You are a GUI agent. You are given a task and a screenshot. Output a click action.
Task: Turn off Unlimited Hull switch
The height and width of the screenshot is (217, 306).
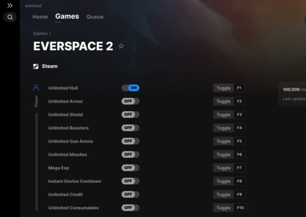pyautogui.click(x=130, y=88)
